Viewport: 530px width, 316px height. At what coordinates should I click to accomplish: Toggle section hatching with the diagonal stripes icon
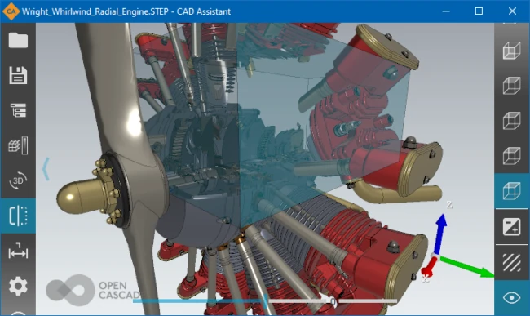[x=511, y=262]
